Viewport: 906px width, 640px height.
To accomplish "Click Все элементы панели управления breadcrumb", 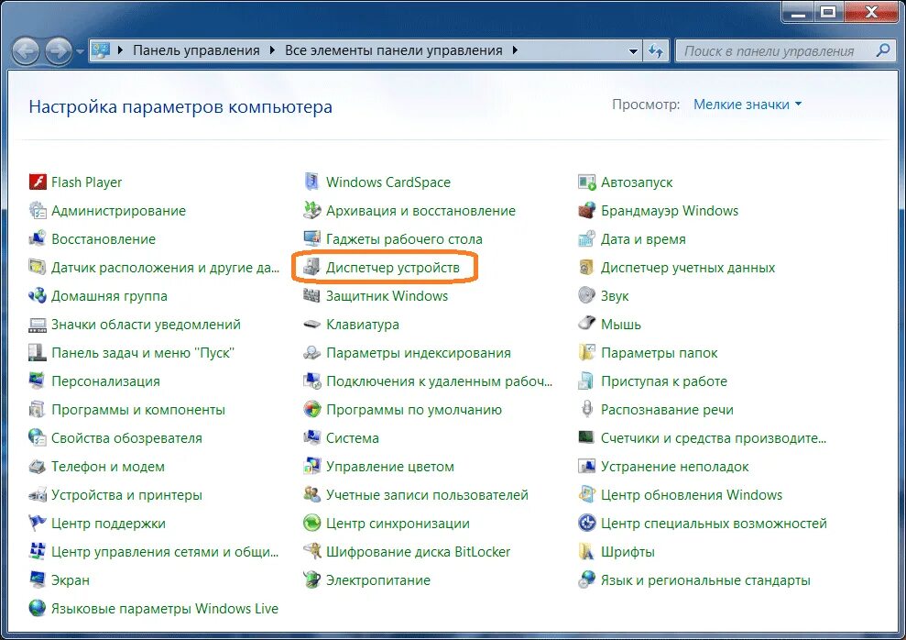I will click(x=394, y=50).
